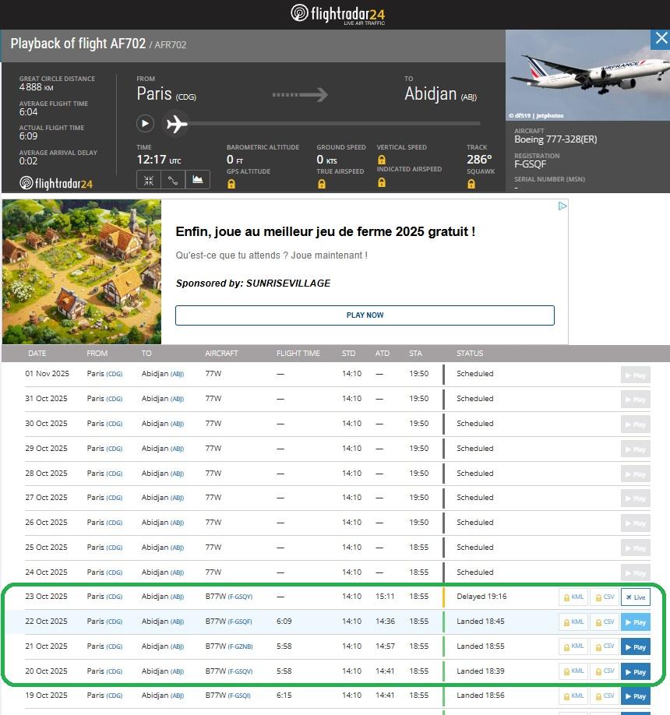Click the airplane marker on the timeline
The image size is (670, 715).
point(177,124)
